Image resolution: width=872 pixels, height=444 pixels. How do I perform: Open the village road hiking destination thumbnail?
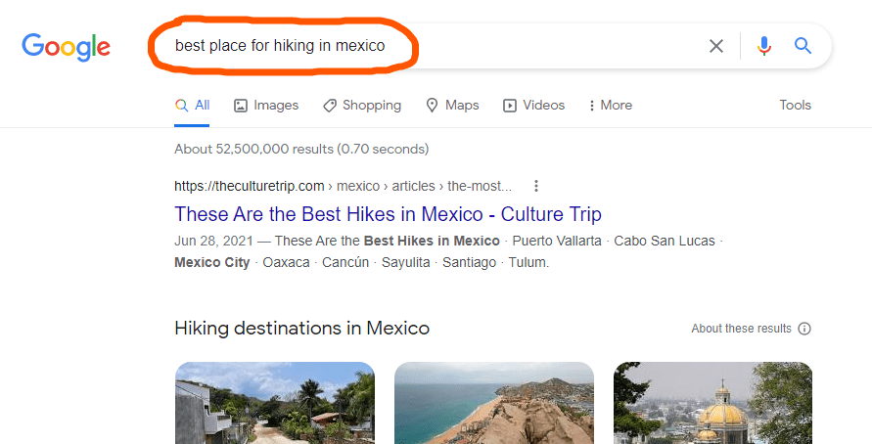coord(275,403)
